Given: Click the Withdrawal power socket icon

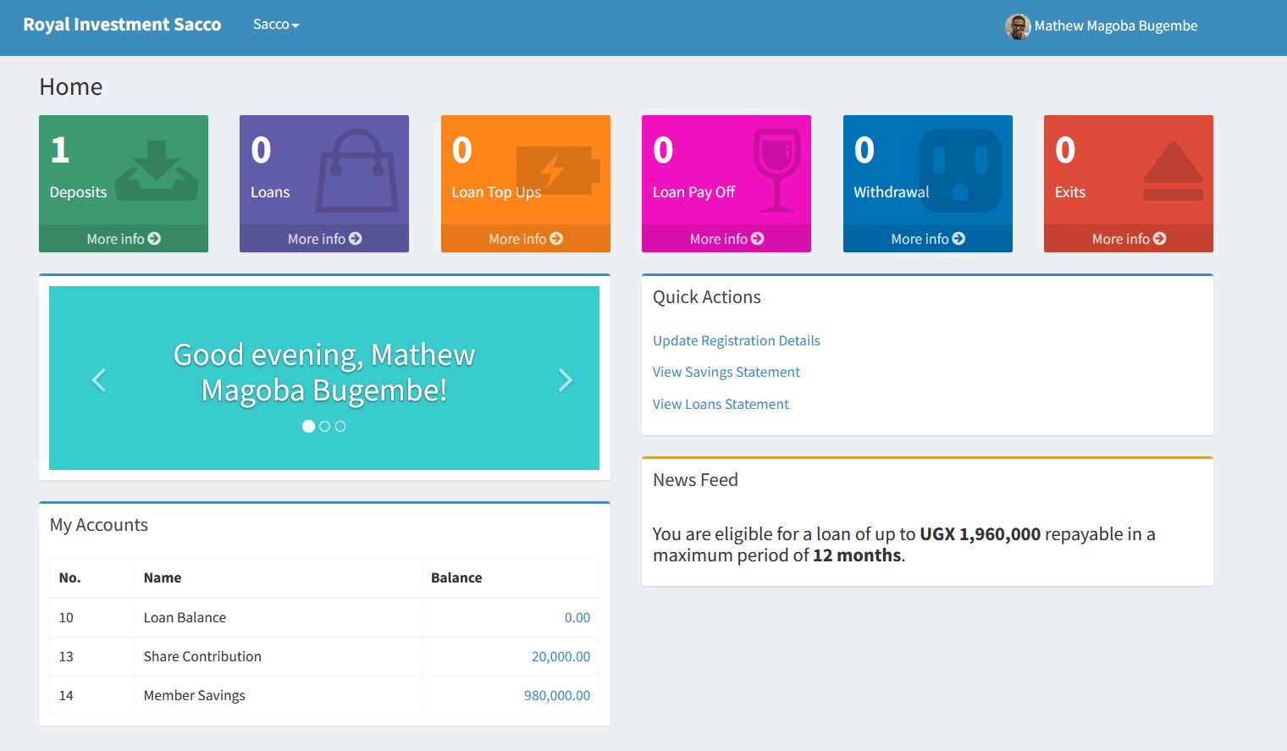Looking at the screenshot, I should (959, 170).
